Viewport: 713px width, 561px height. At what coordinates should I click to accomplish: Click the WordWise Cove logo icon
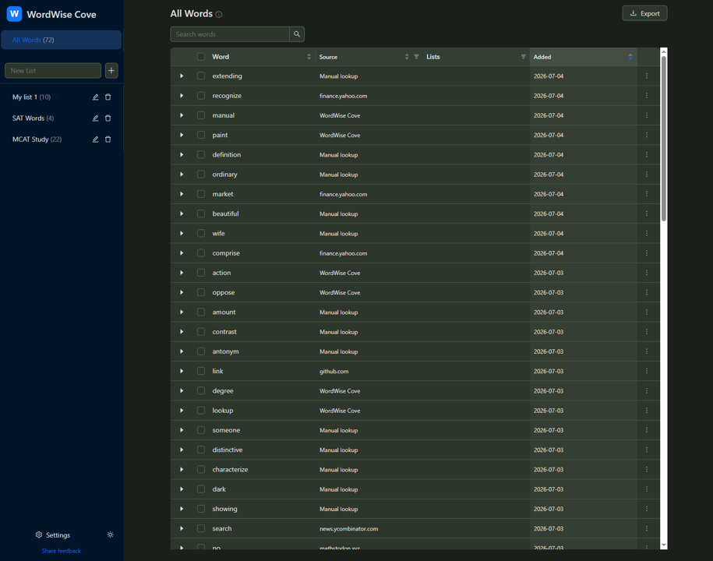click(15, 14)
